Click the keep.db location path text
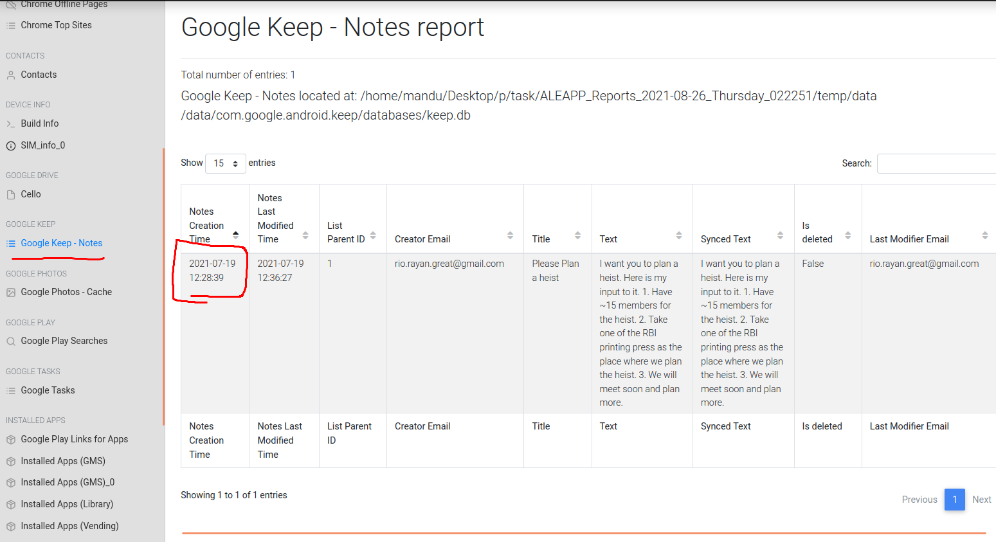 point(529,105)
